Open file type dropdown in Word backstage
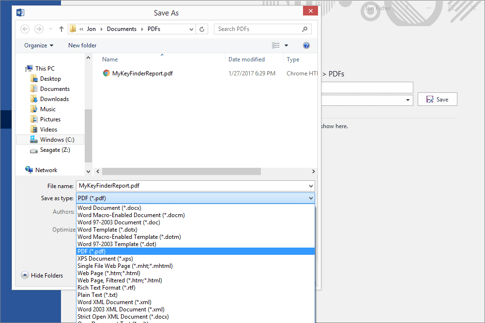485x323 pixels. [408, 100]
